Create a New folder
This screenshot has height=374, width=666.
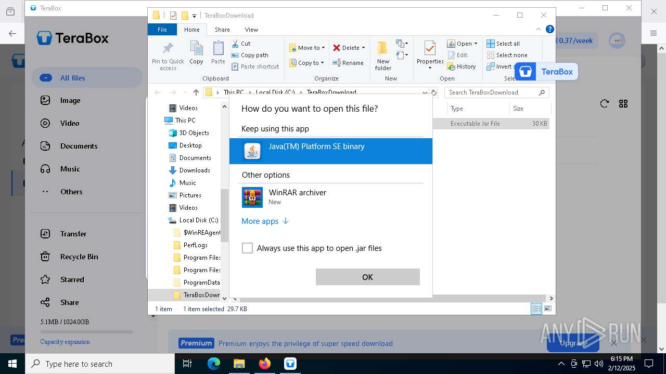tap(383, 56)
